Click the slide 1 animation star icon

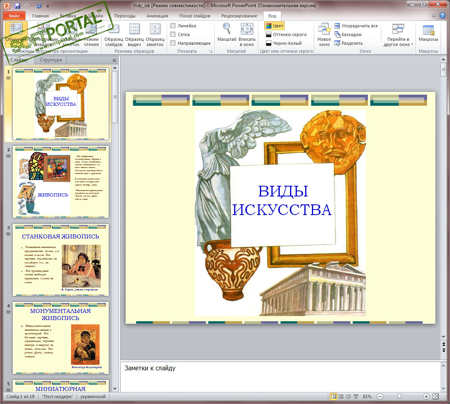click(x=8, y=78)
